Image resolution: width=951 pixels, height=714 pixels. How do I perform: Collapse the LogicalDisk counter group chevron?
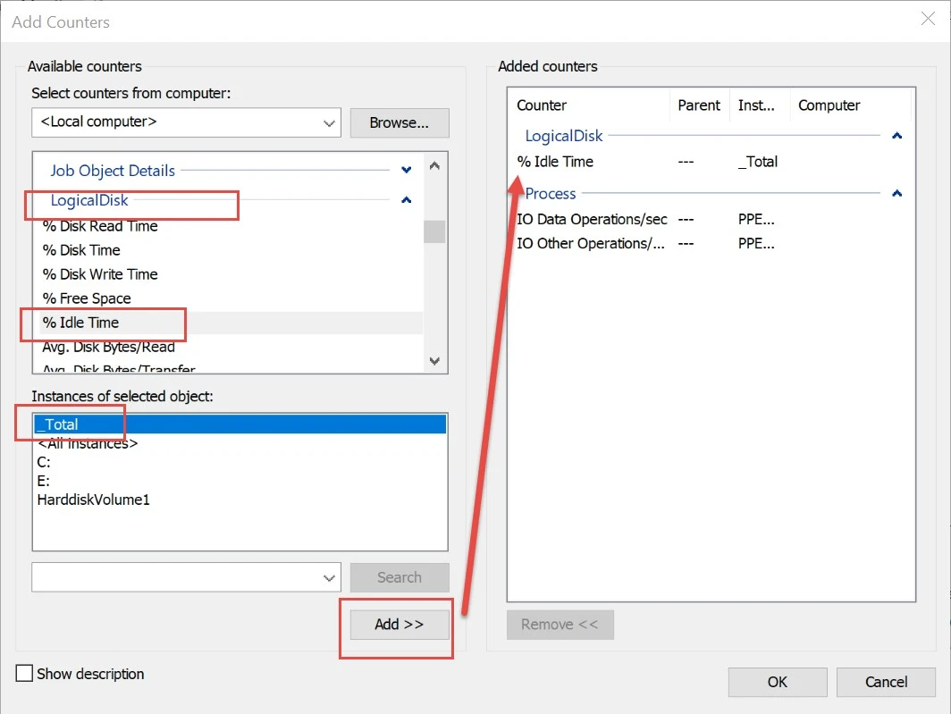click(407, 200)
